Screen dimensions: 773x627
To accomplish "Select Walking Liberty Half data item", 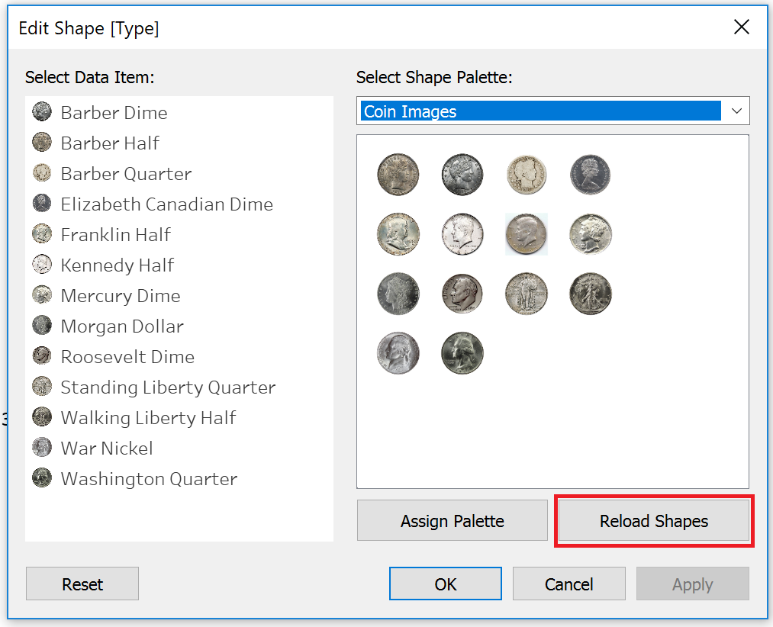I will click(x=179, y=418).
